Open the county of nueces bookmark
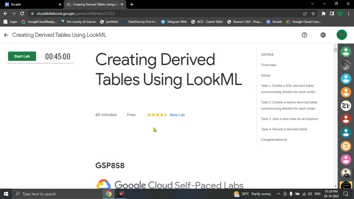The width and height of the screenshot is (354, 199). click(78, 22)
